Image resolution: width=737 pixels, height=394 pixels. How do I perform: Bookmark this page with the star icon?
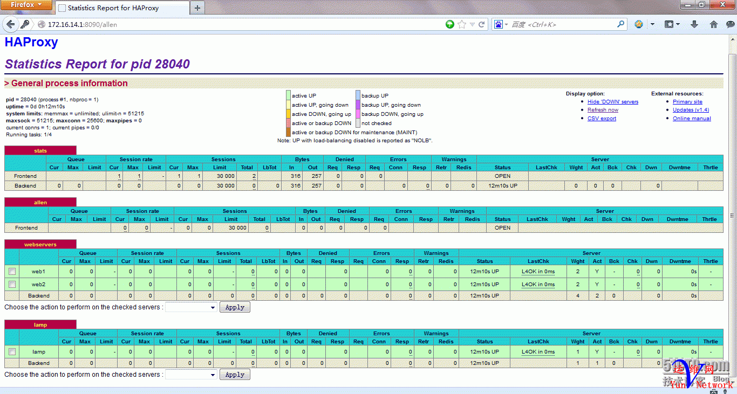(462, 24)
